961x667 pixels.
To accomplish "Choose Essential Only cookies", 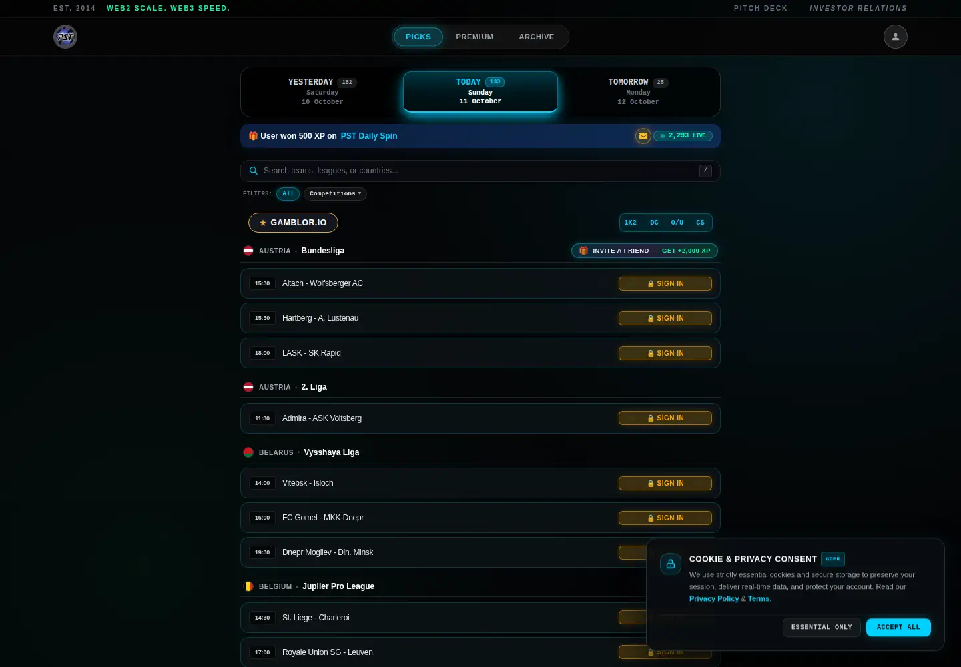I will click(822, 628).
